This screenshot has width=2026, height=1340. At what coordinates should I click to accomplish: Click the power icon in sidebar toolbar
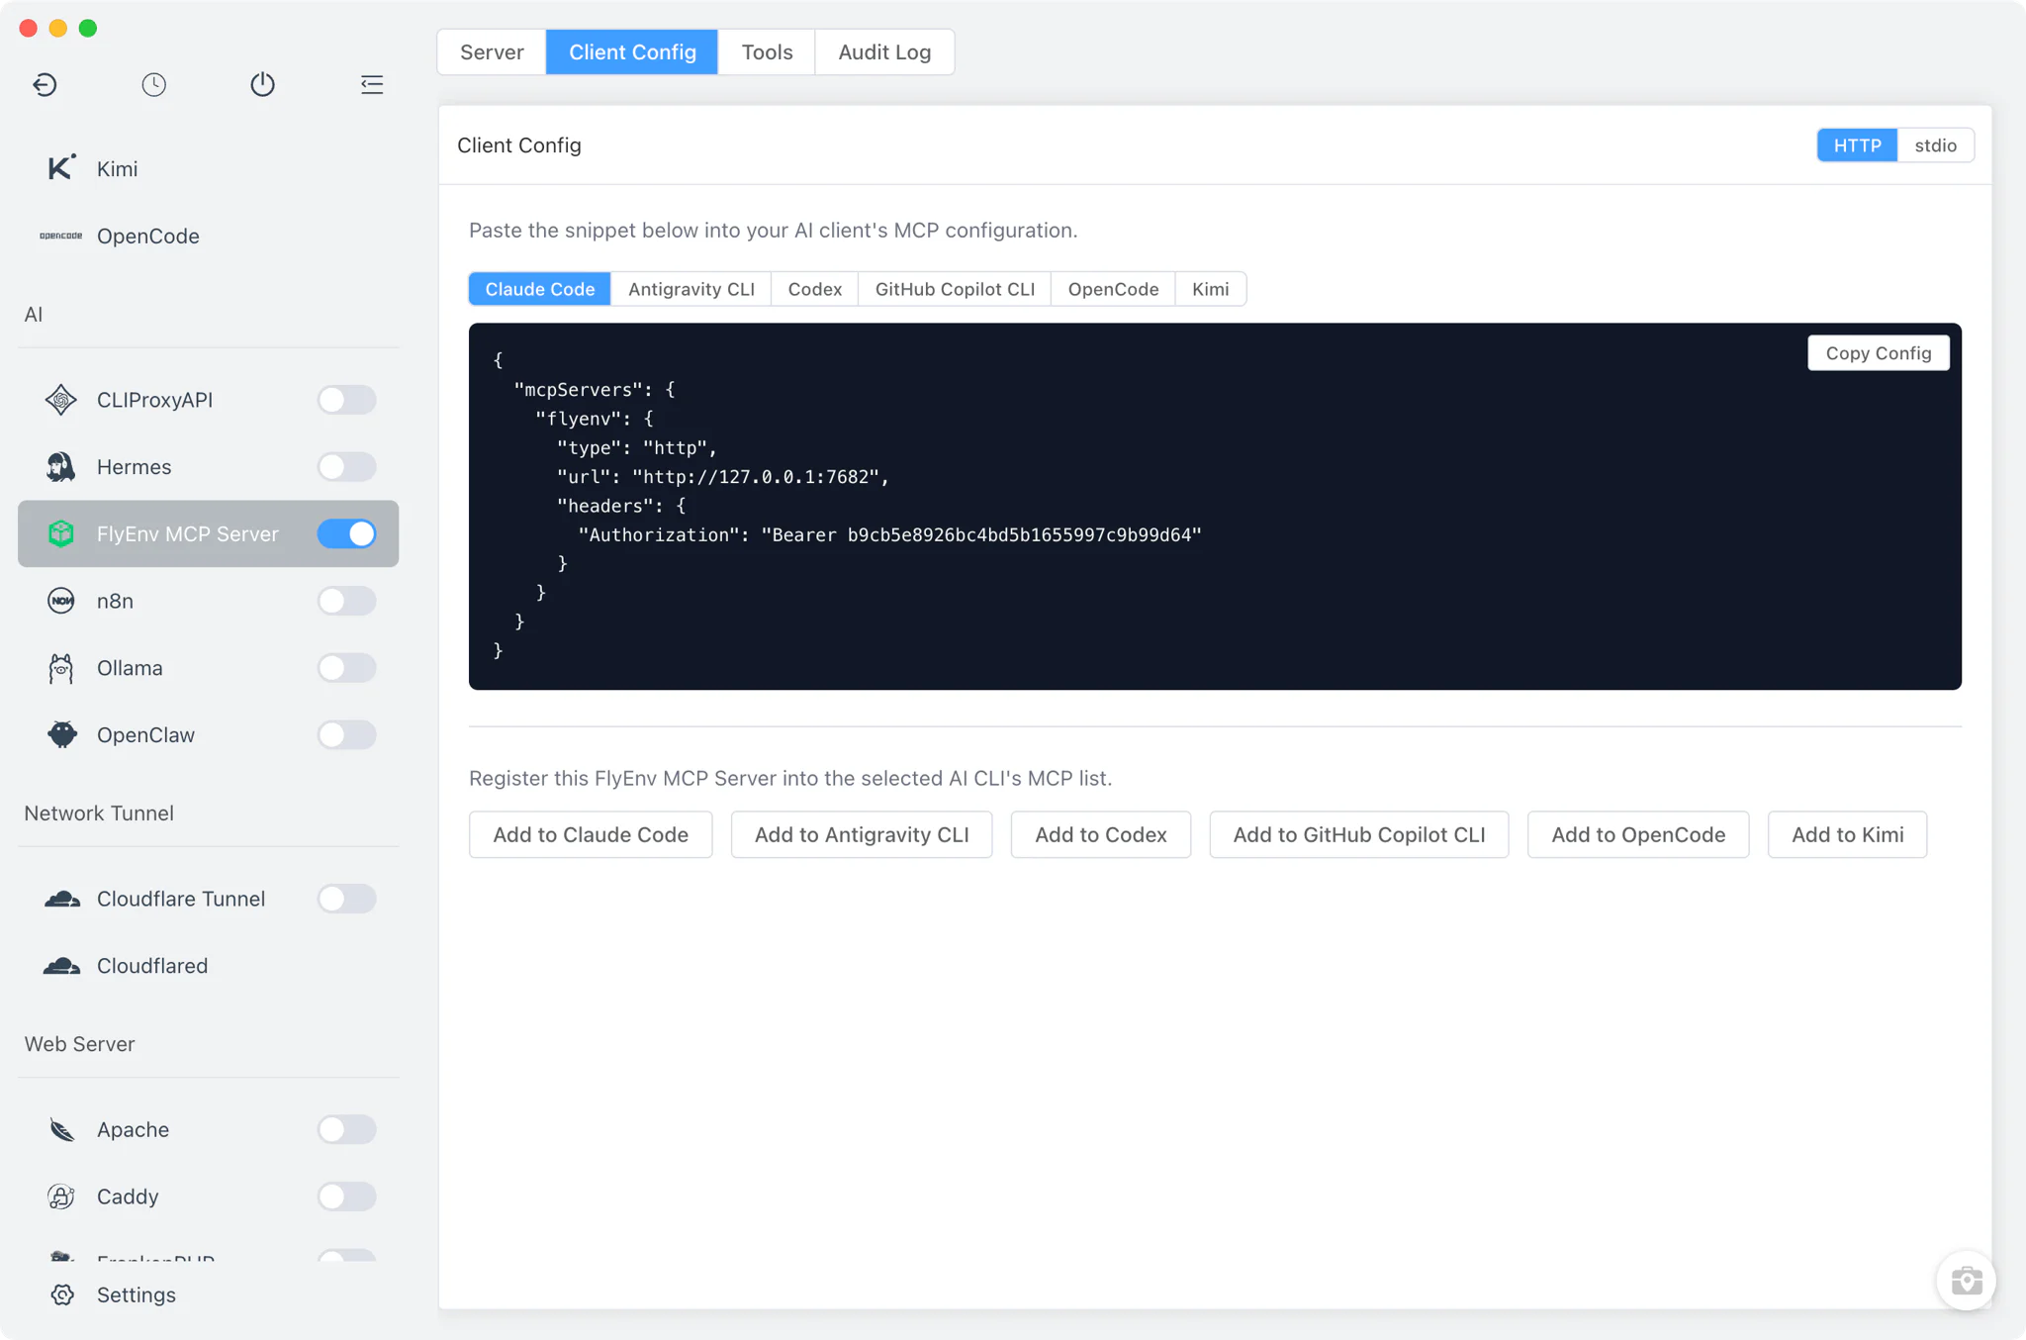(262, 84)
